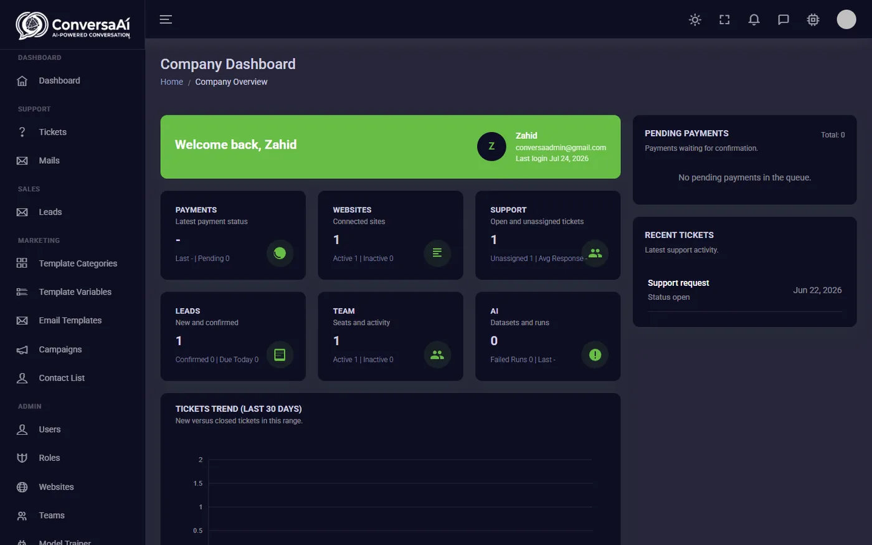
Task: Click the Template Variables list icon
Action: [x=22, y=292]
